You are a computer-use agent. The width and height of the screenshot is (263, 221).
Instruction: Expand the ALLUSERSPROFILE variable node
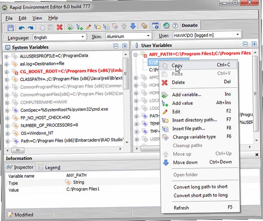(6, 57)
